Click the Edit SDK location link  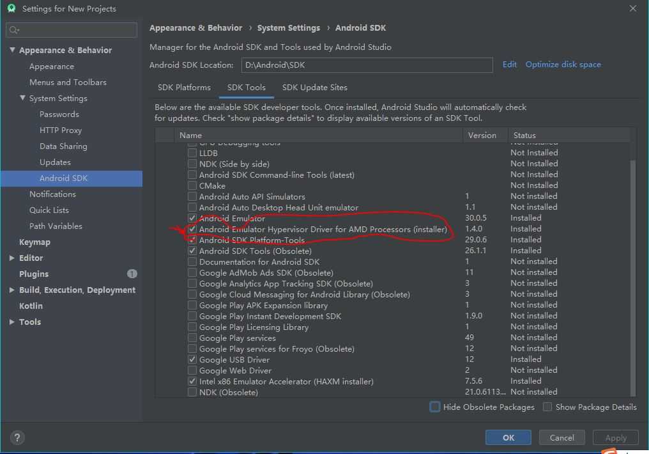[x=510, y=64]
